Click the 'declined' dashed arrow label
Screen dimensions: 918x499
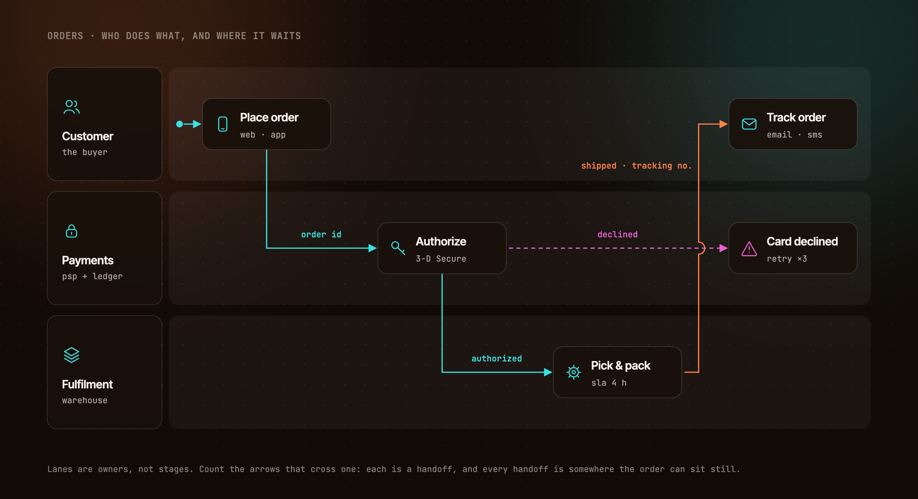point(617,234)
